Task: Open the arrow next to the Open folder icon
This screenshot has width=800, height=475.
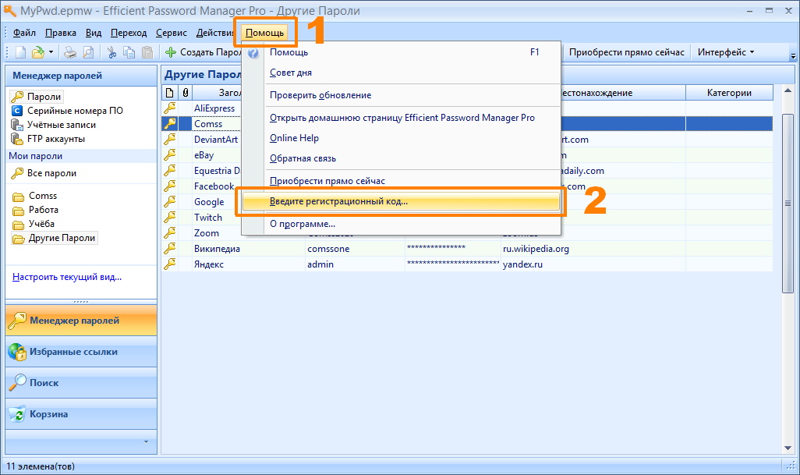Action: [51, 53]
